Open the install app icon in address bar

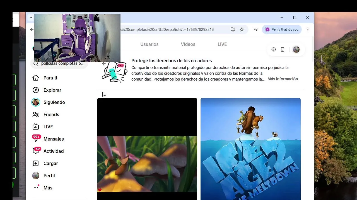point(233,29)
